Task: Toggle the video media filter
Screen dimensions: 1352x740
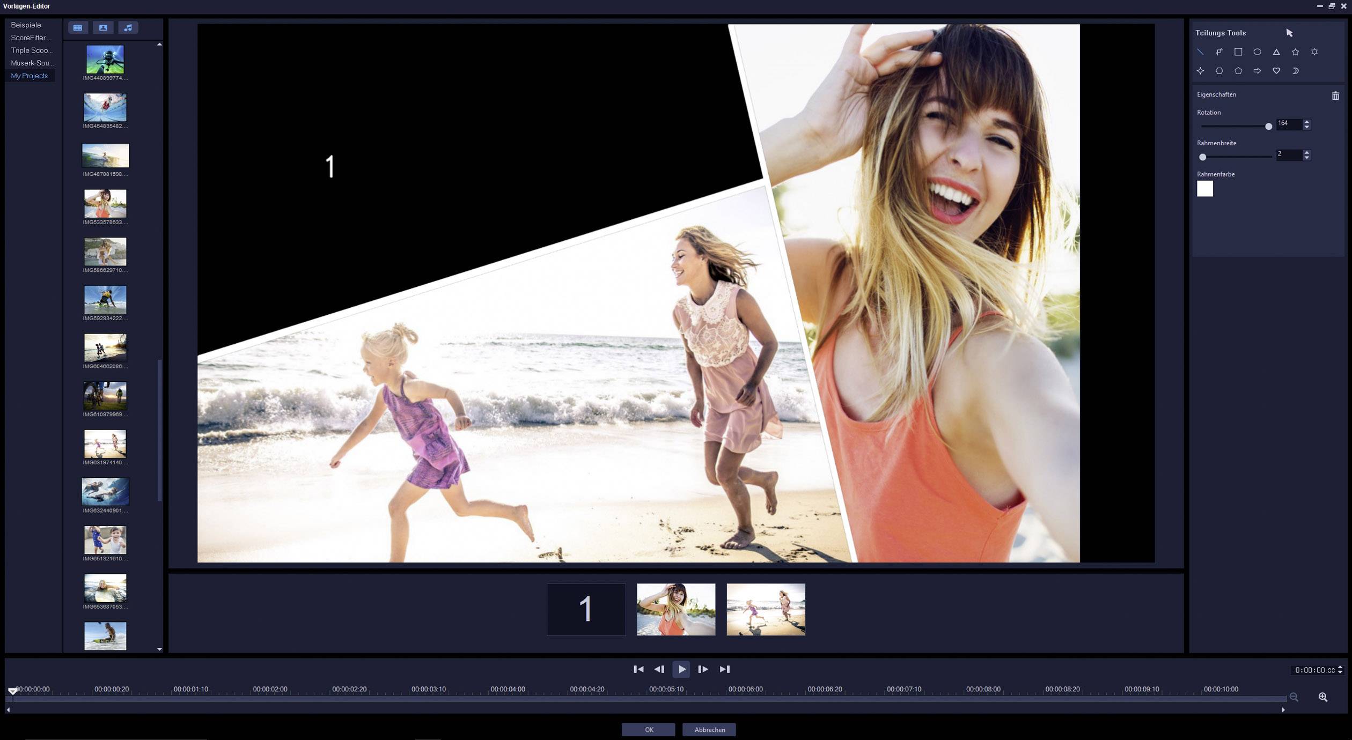Action: (78, 28)
